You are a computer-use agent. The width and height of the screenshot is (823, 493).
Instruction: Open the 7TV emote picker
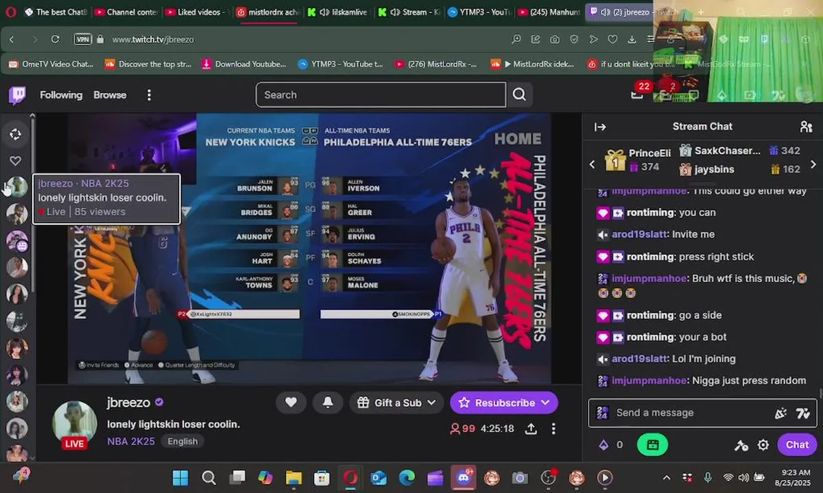[x=802, y=413]
